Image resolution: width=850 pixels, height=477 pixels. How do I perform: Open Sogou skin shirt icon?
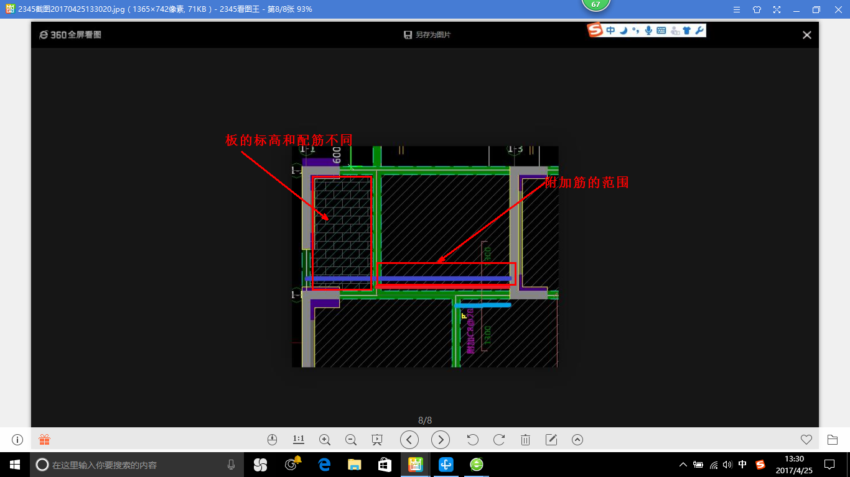pyautogui.click(x=687, y=30)
